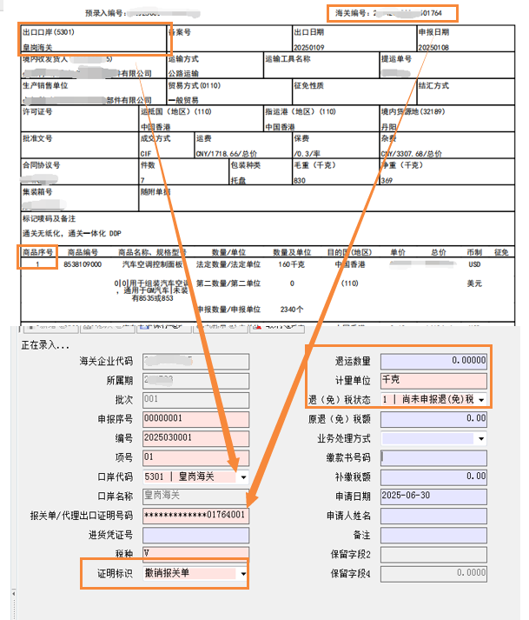The width and height of the screenshot is (529, 620).
Task: Click the 美元 currency text
Action: [x=474, y=283]
